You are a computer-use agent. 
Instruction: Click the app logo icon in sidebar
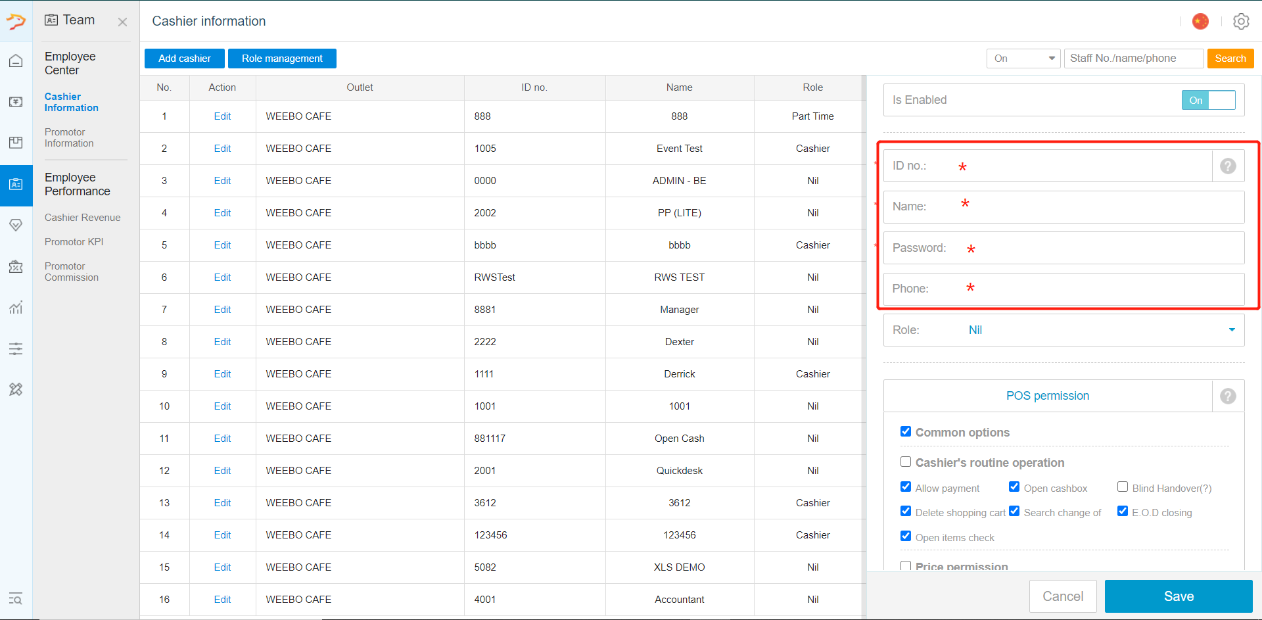(x=16, y=22)
